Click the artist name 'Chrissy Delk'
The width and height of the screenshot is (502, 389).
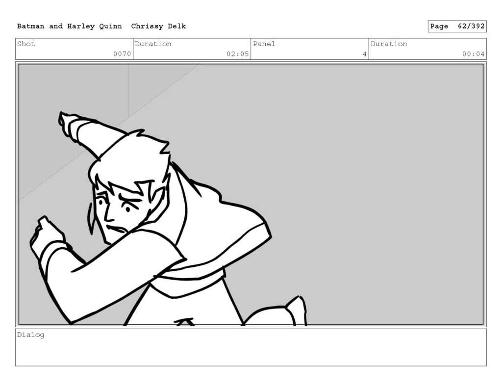pyautogui.click(x=158, y=26)
